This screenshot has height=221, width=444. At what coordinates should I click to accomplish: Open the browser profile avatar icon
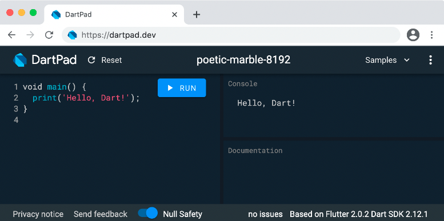[x=413, y=35]
